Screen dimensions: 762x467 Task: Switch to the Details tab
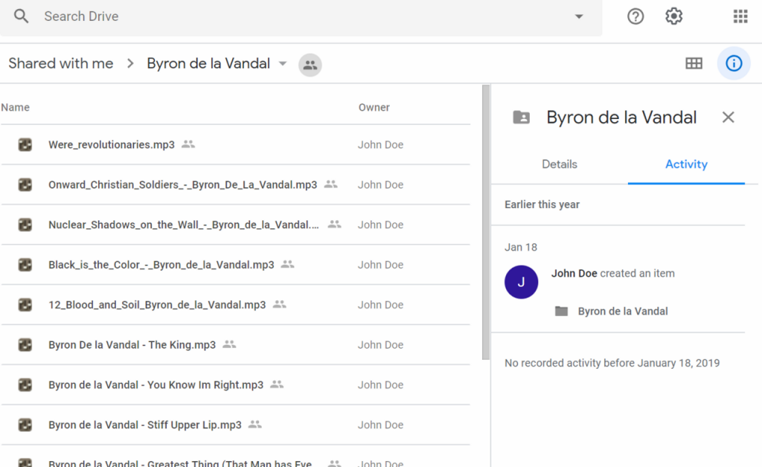coord(560,164)
